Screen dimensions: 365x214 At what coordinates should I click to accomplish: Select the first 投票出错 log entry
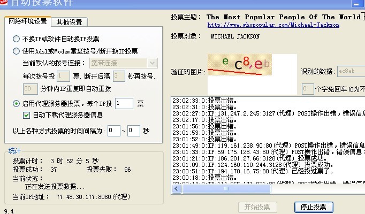click(204, 100)
